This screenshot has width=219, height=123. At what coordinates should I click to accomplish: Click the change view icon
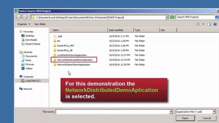pos(198,24)
